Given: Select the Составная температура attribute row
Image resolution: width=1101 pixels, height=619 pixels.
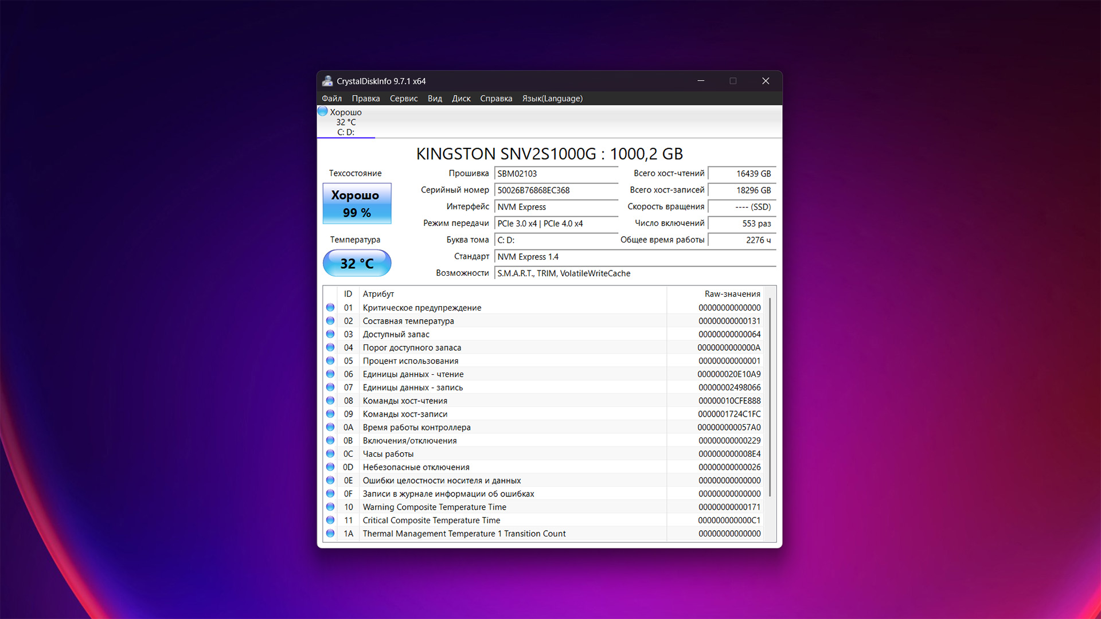Looking at the screenshot, I should click(x=544, y=321).
